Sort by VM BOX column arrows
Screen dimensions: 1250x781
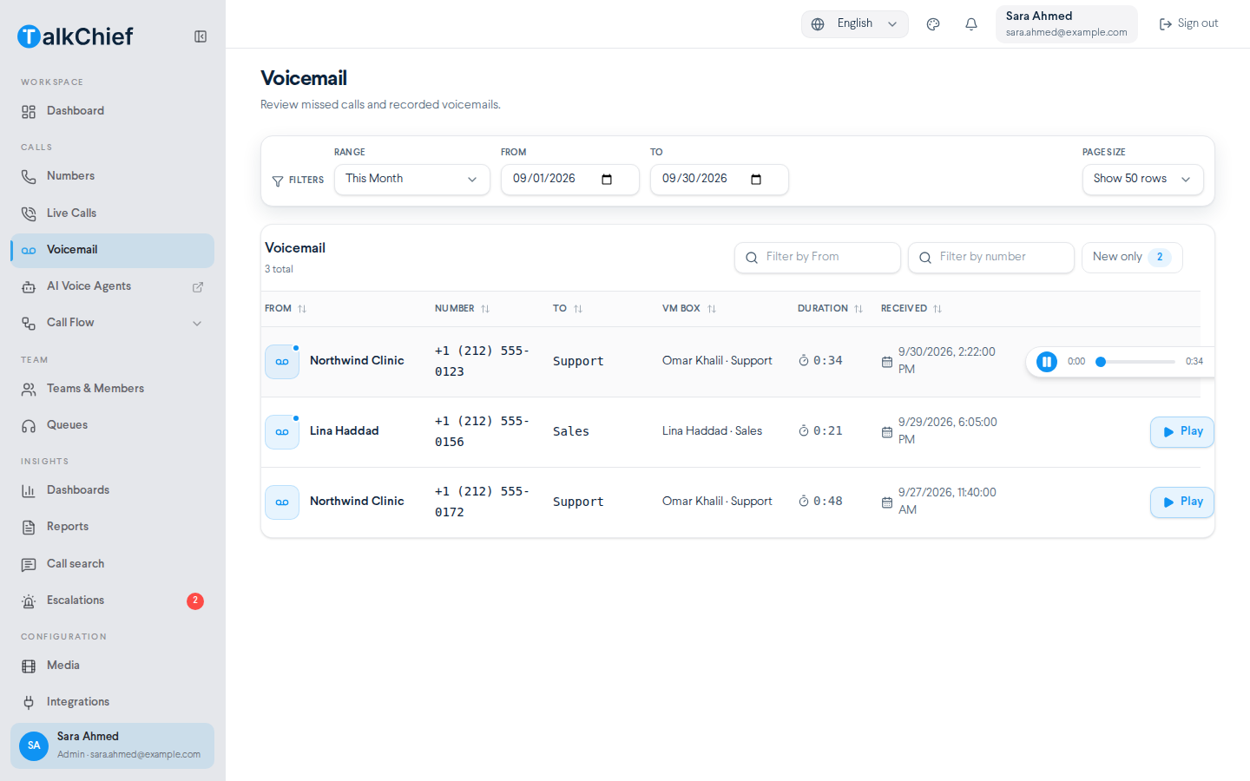tap(712, 309)
